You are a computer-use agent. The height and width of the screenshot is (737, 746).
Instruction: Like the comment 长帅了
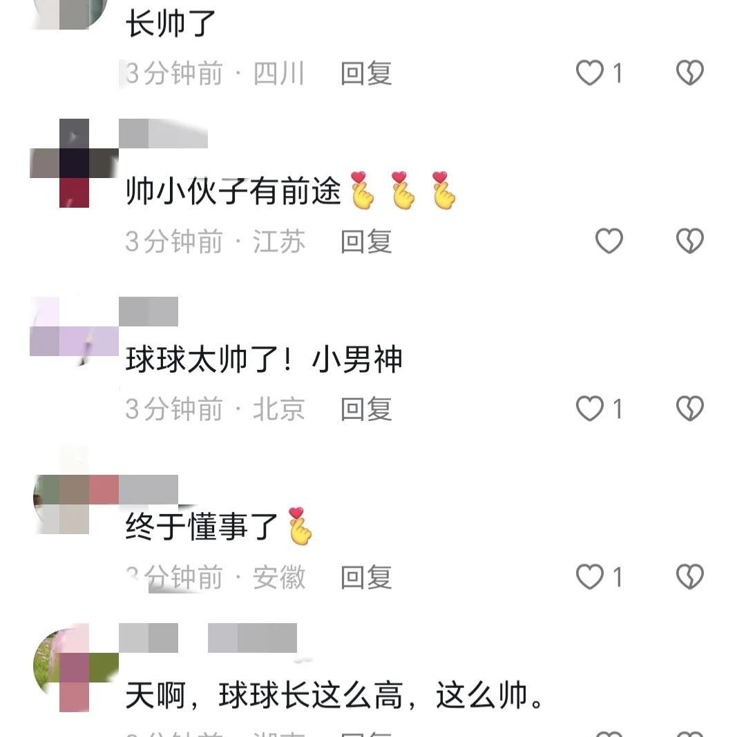[x=590, y=72]
